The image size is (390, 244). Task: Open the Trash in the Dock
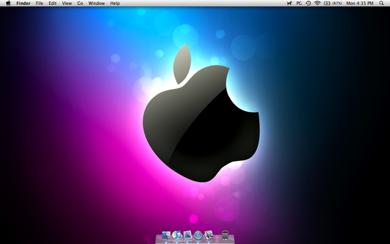click(225, 235)
